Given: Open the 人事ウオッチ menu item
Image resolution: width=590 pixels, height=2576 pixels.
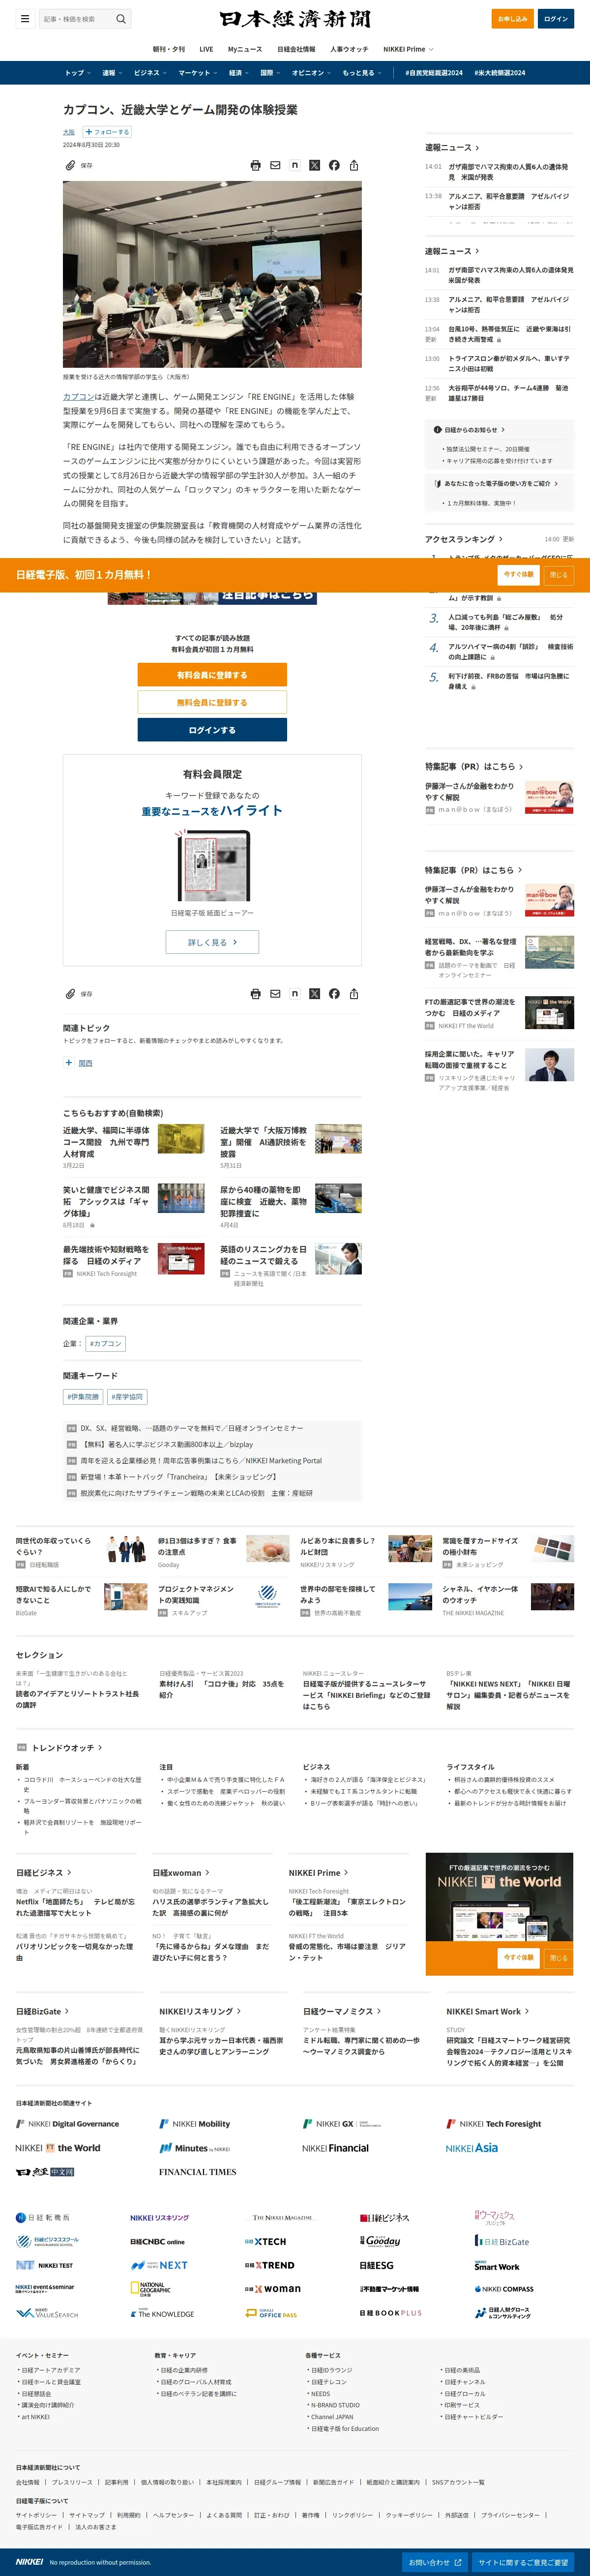Looking at the screenshot, I should (x=349, y=49).
